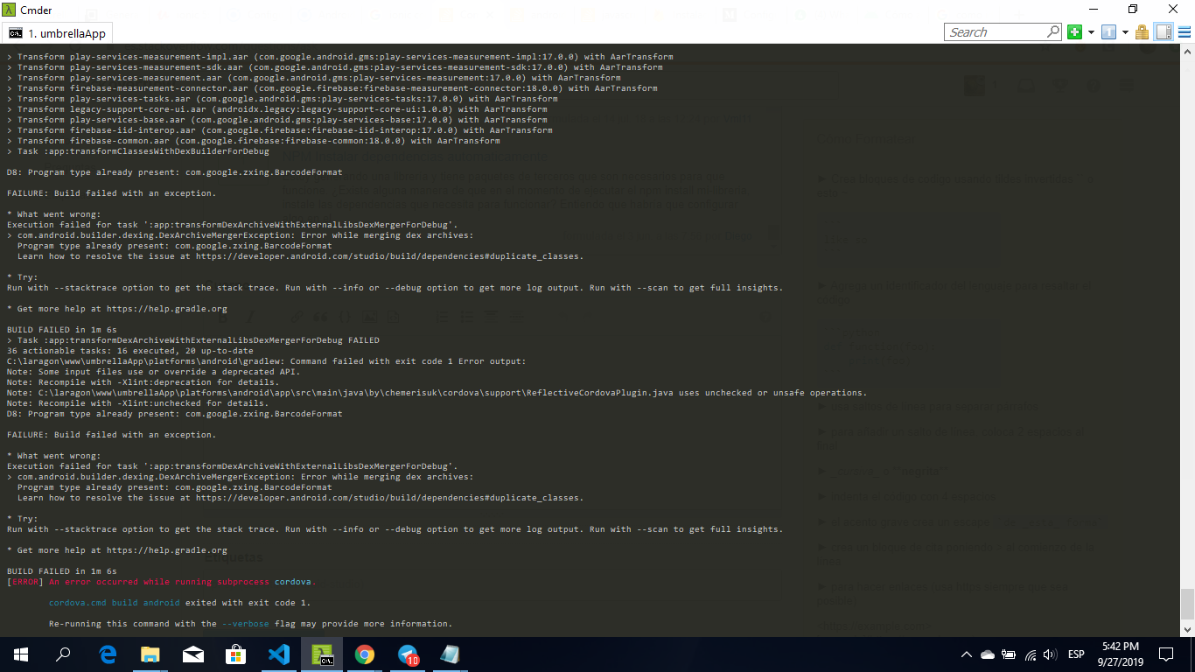Open the dropdown beside console number icon
Viewport: 1195px width, 672px height.
click(x=1123, y=32)
